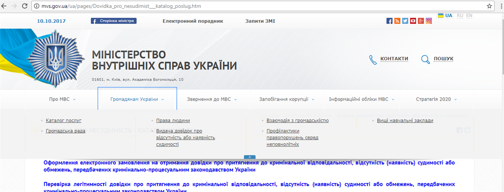The width and height of the screenshot is (504, 192).
Task: Click the address text 01601, м. Київ
Action: 138,80
